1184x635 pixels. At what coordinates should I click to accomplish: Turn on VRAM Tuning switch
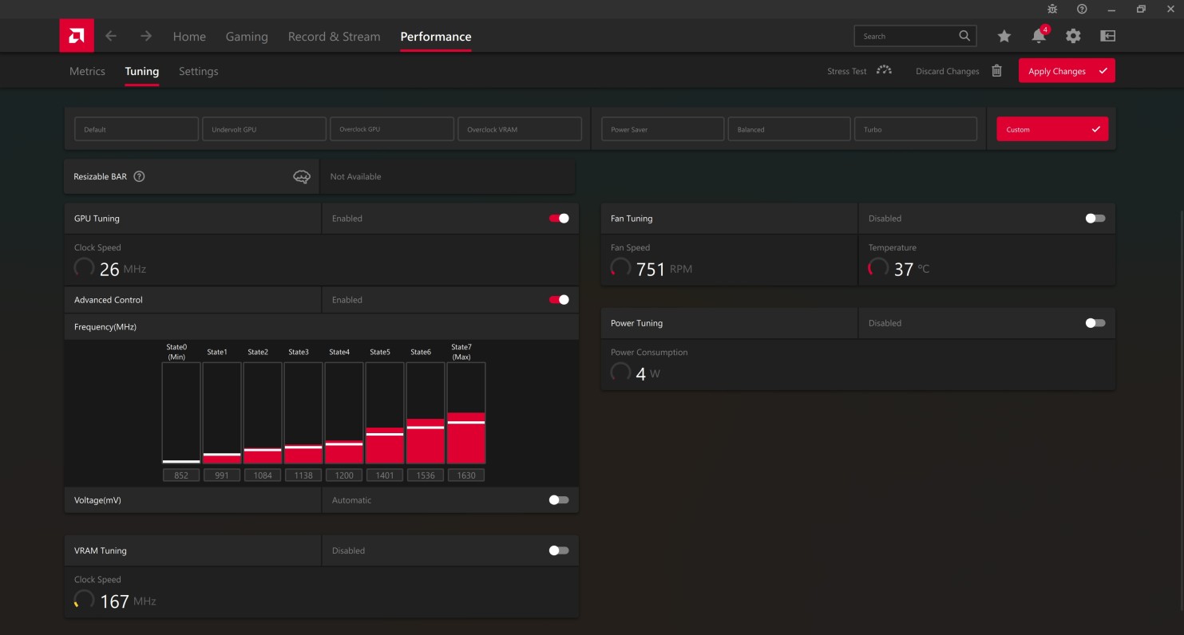[x=559, y=550]
